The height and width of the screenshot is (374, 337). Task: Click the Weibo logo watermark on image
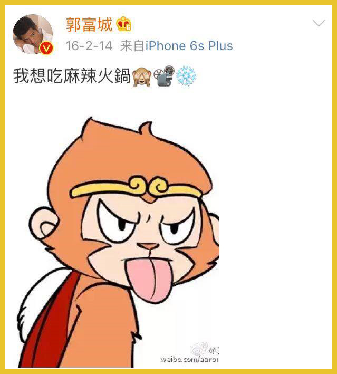point(199,349)
